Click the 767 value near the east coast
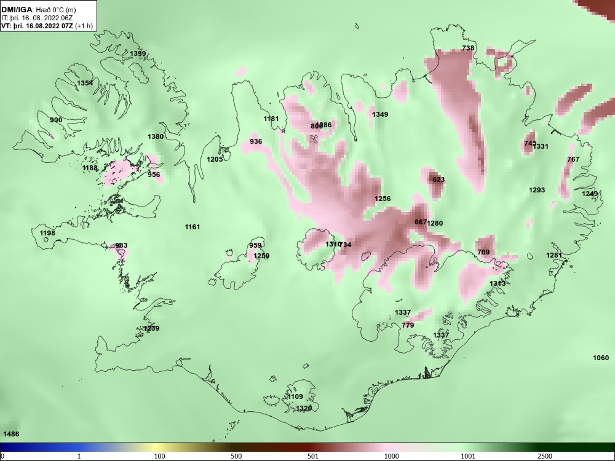 (573, 159)
